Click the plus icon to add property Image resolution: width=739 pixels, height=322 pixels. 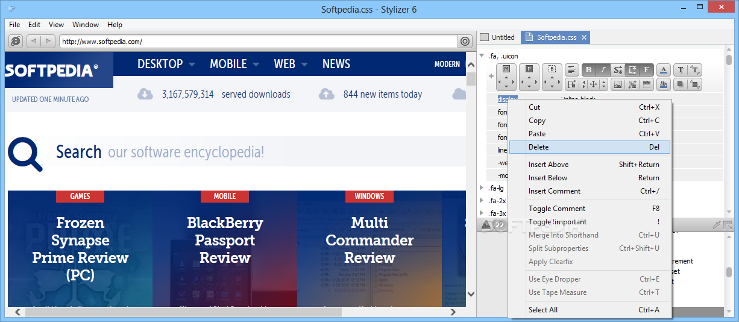point(491,76)
